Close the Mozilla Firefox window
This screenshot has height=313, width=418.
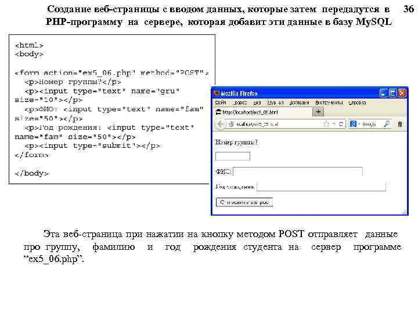tap(402, 93)
